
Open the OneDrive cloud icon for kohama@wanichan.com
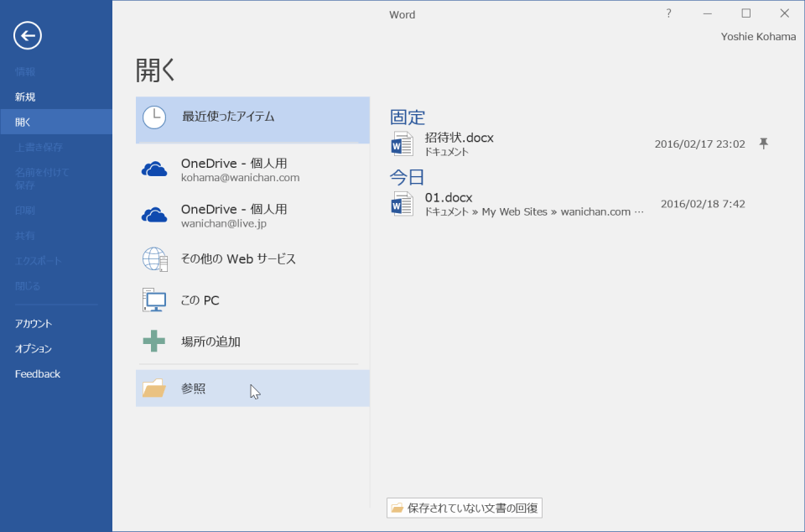154,170
